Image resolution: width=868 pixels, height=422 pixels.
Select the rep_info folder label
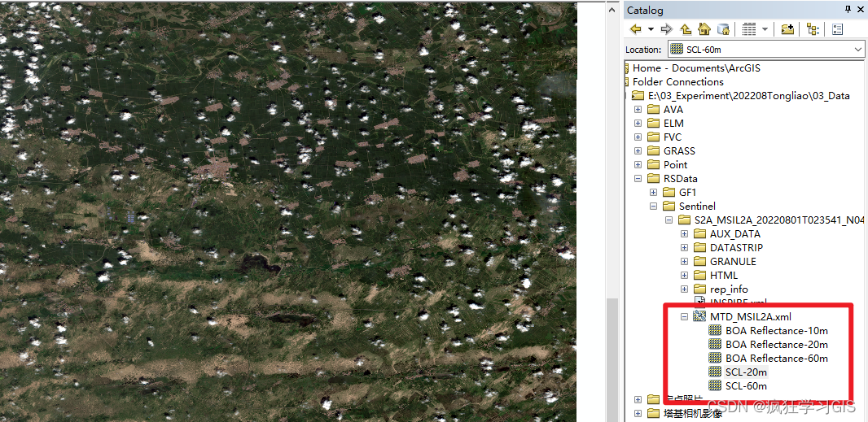point(729,289)
